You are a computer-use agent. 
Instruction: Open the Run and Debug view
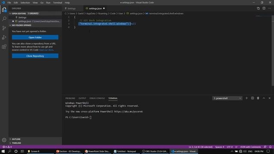click(x=4, y=37)
